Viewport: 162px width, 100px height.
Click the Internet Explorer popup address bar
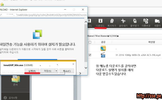[44, 15]
